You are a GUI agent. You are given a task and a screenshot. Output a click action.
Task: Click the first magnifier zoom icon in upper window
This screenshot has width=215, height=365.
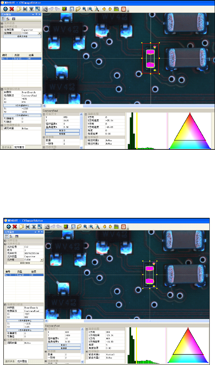point(84,9)
